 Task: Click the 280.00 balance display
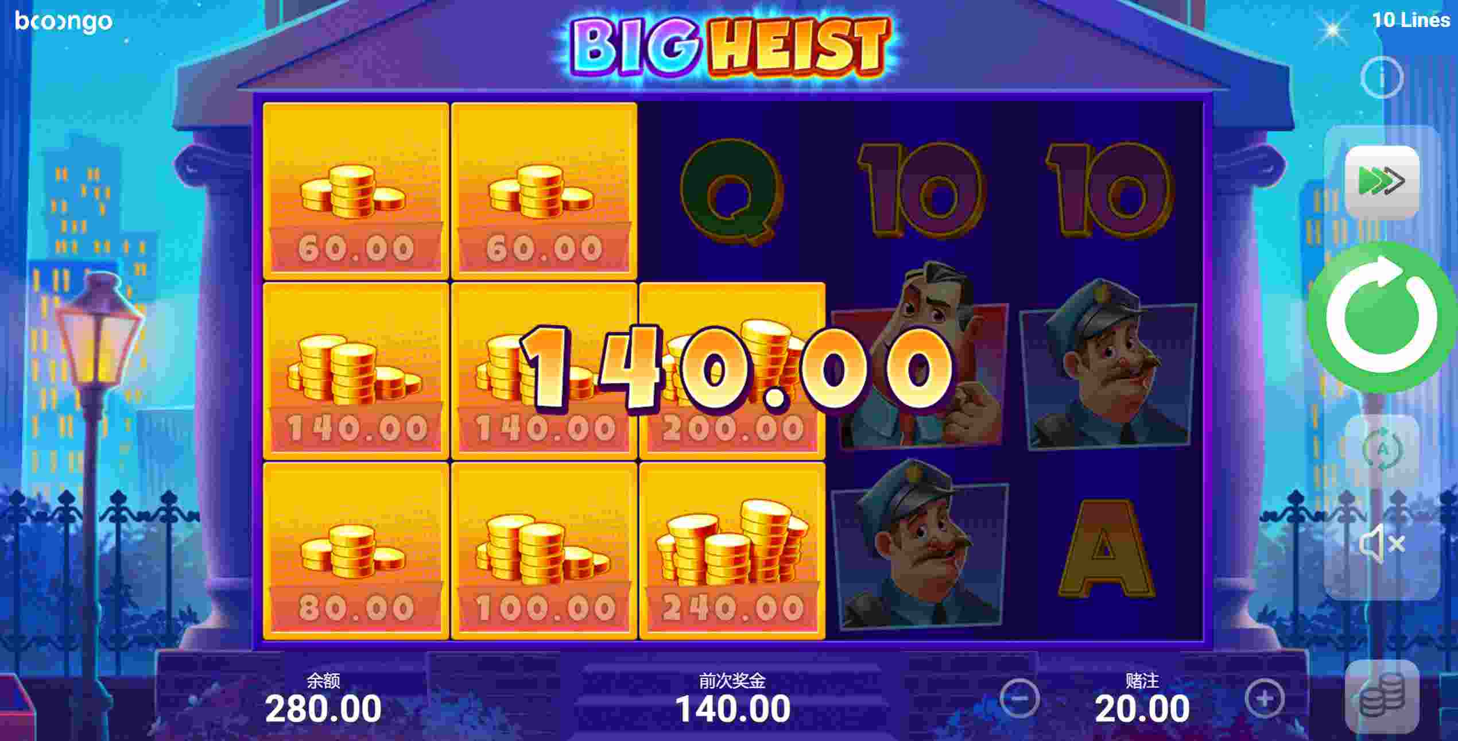pos(323,709)
